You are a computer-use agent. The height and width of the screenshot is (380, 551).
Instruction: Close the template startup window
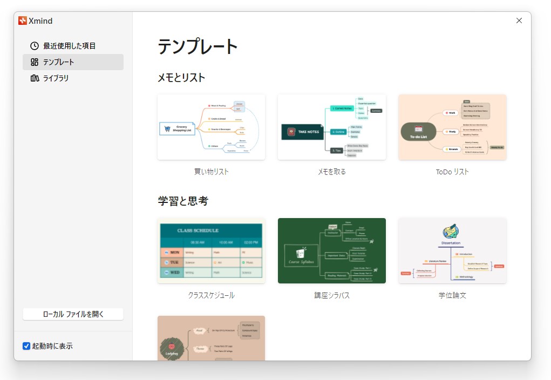coord(519,21)
